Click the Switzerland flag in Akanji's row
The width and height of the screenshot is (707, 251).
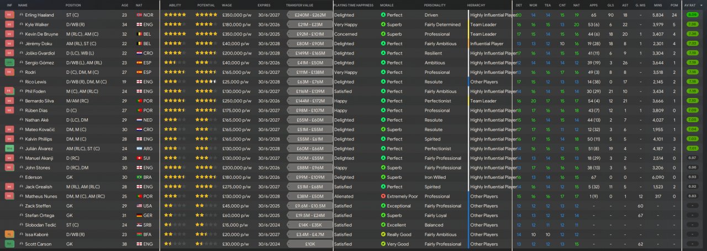(139, 158)
